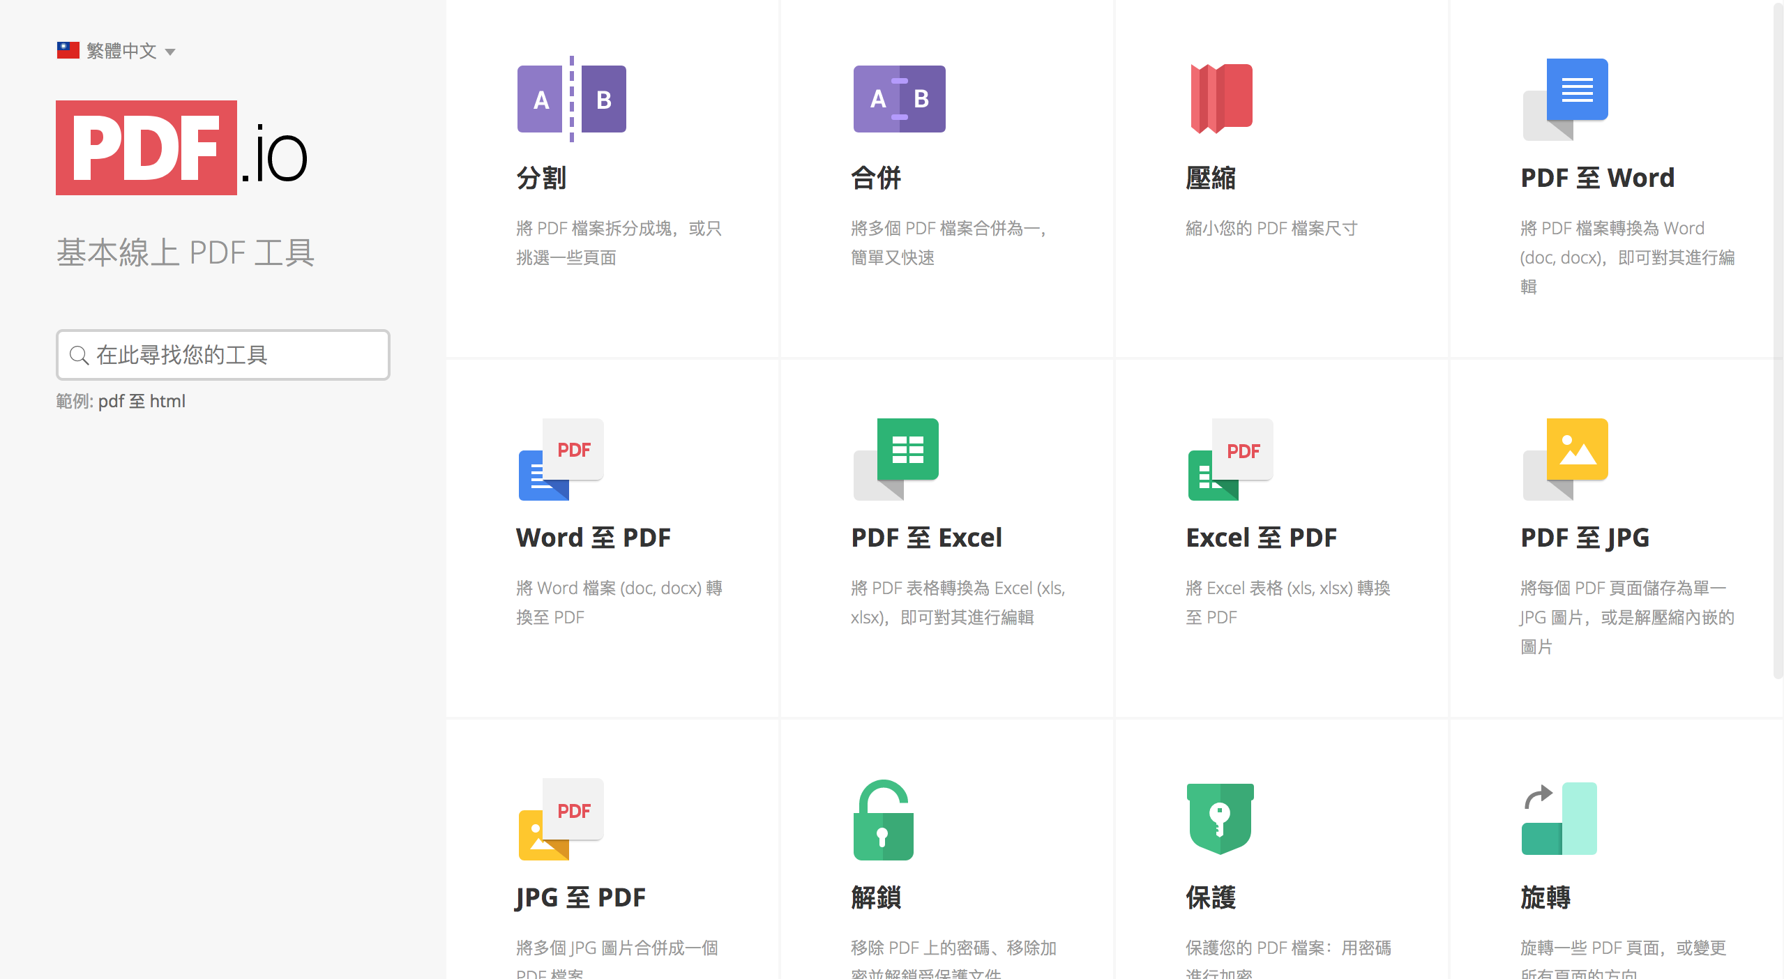The height and width of the screenshot is (979, 1784).
Task: Click description 將 Excel 表格 (xls, xlsx) 轉換至 PDF
Action: [x=1288, y=602]
